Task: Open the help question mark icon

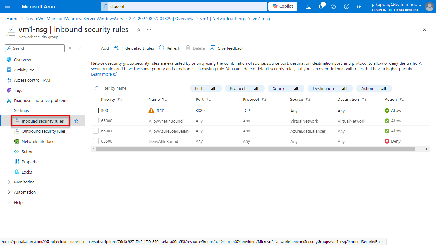Action: 347,6
